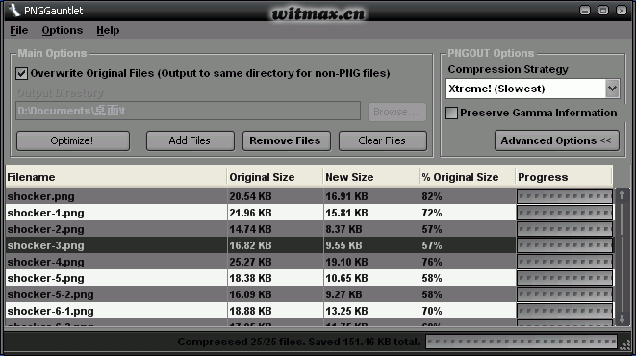The width and height of the screenshot is (636, 356).
Task: Maximize the PNGGauntlet window
Action: [x=603, y=11]
